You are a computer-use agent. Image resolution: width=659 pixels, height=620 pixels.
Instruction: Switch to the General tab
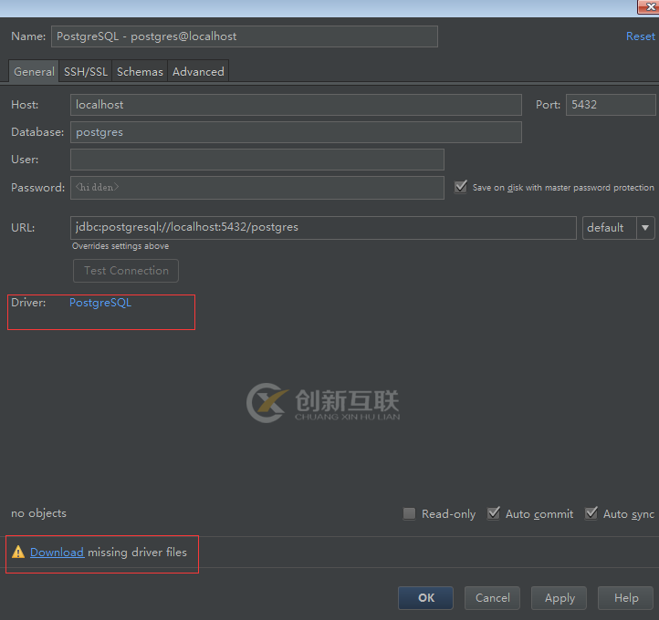pos(34,72)
